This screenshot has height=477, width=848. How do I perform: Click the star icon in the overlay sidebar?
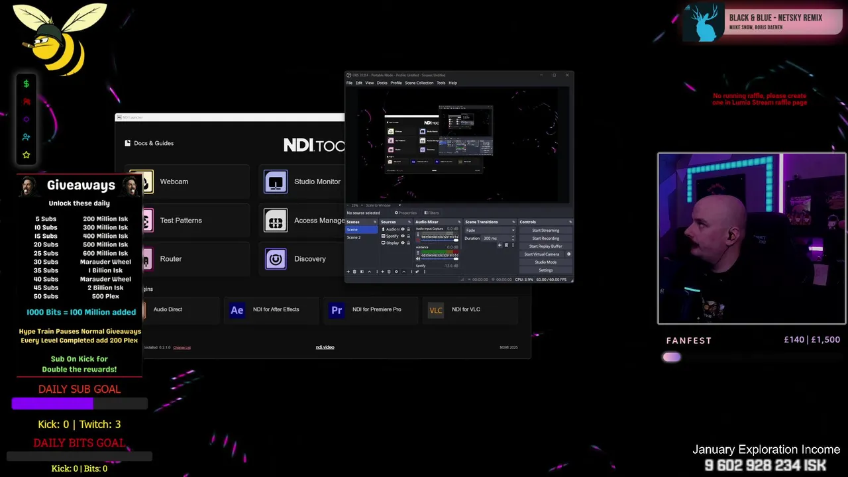pyautogui.click(x=26, y=154)
